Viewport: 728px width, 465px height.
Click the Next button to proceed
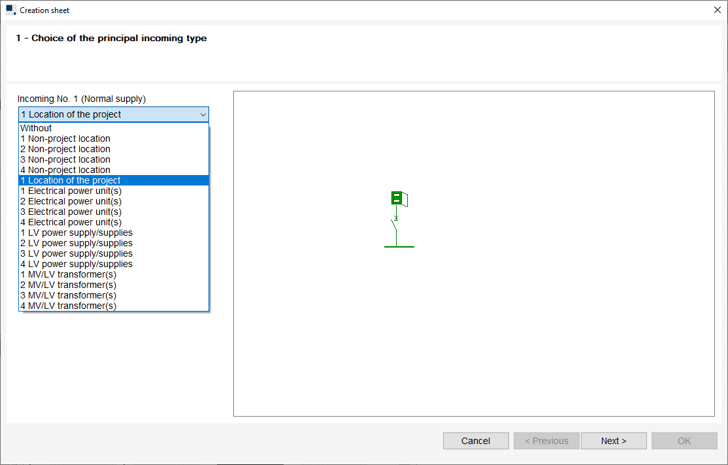coord(614,441)
